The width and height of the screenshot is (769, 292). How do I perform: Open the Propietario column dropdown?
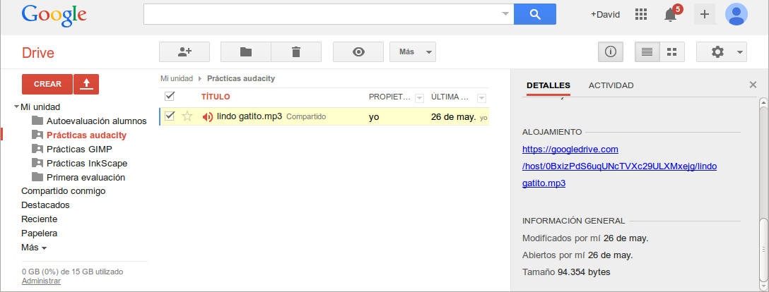coord(419,98)
